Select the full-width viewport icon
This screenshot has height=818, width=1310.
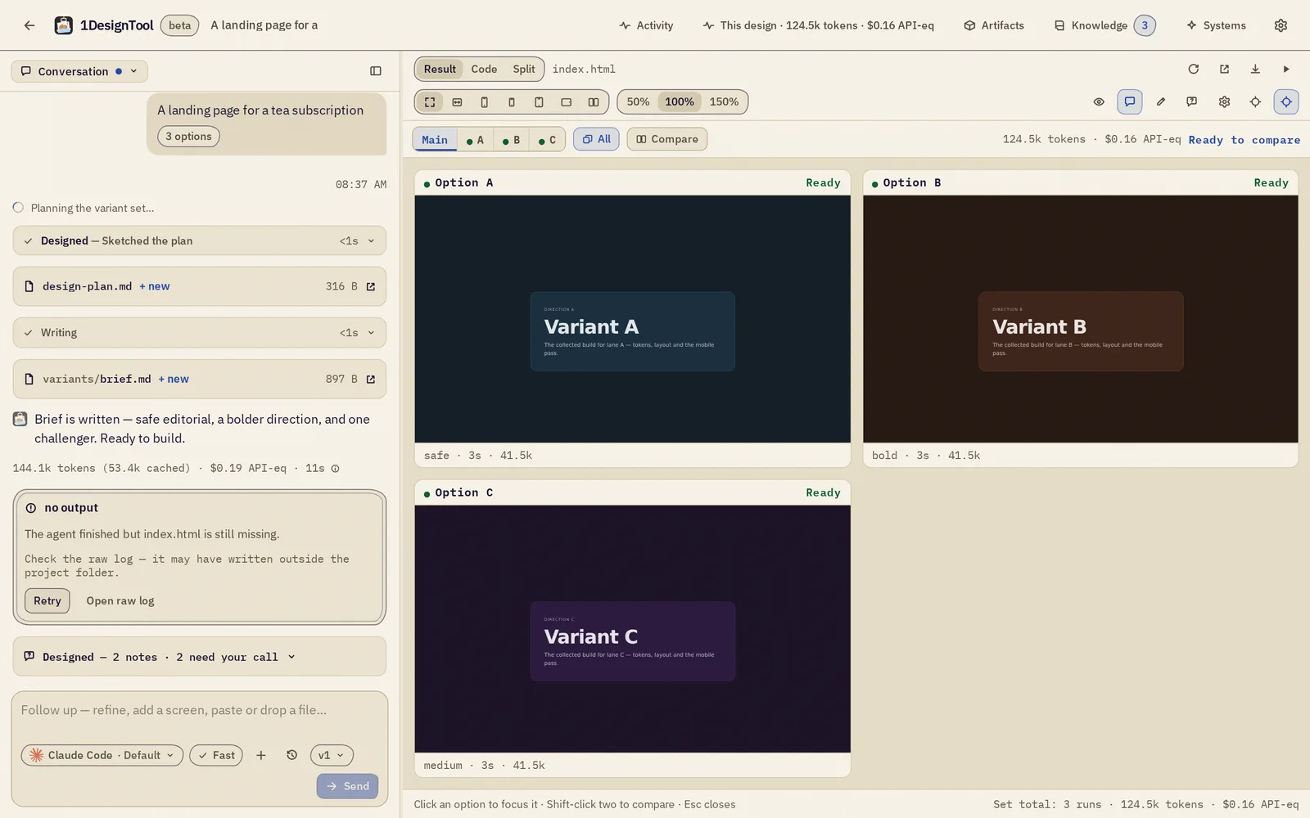click(x=457, y=102)
